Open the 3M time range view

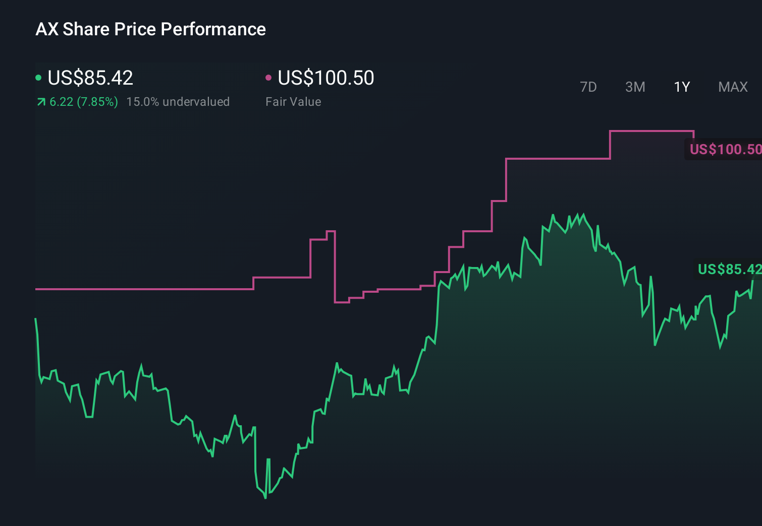click(635, 87)
